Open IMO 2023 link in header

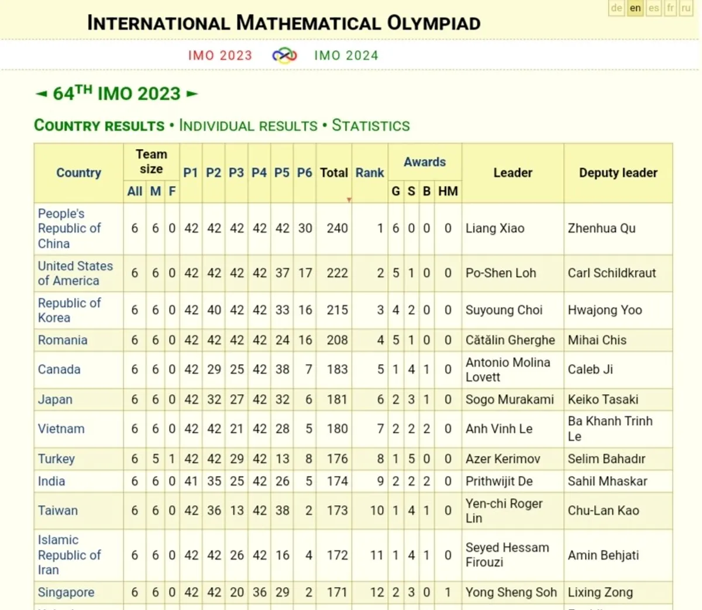click(220, 56)
